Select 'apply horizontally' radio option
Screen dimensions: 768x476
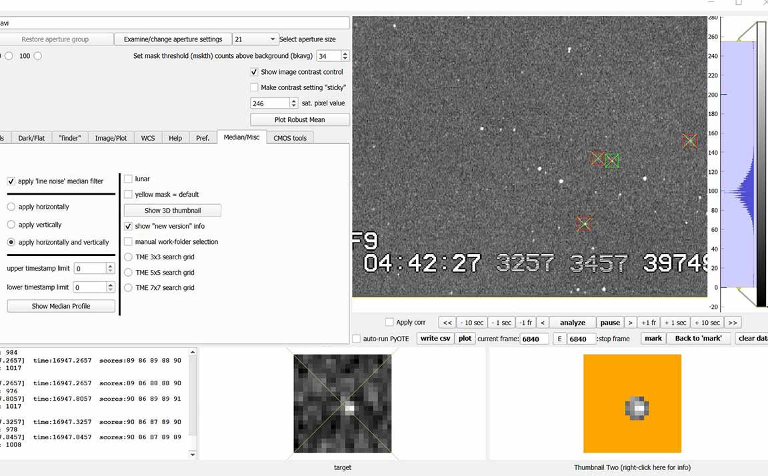(x=11, y=207)
